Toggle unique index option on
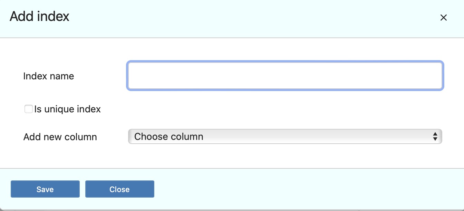 (x=29, y=109)
